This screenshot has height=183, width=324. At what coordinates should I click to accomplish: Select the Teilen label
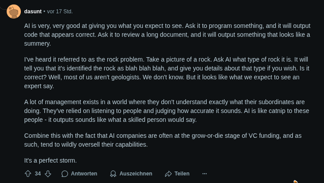pyautogui.click(x=182, y=174)
